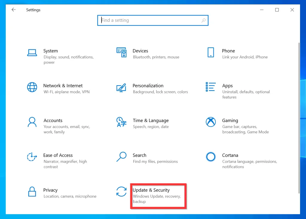306x219 pixels.
Task: Open Cortana via the circle icon
Action: point(211,157)
